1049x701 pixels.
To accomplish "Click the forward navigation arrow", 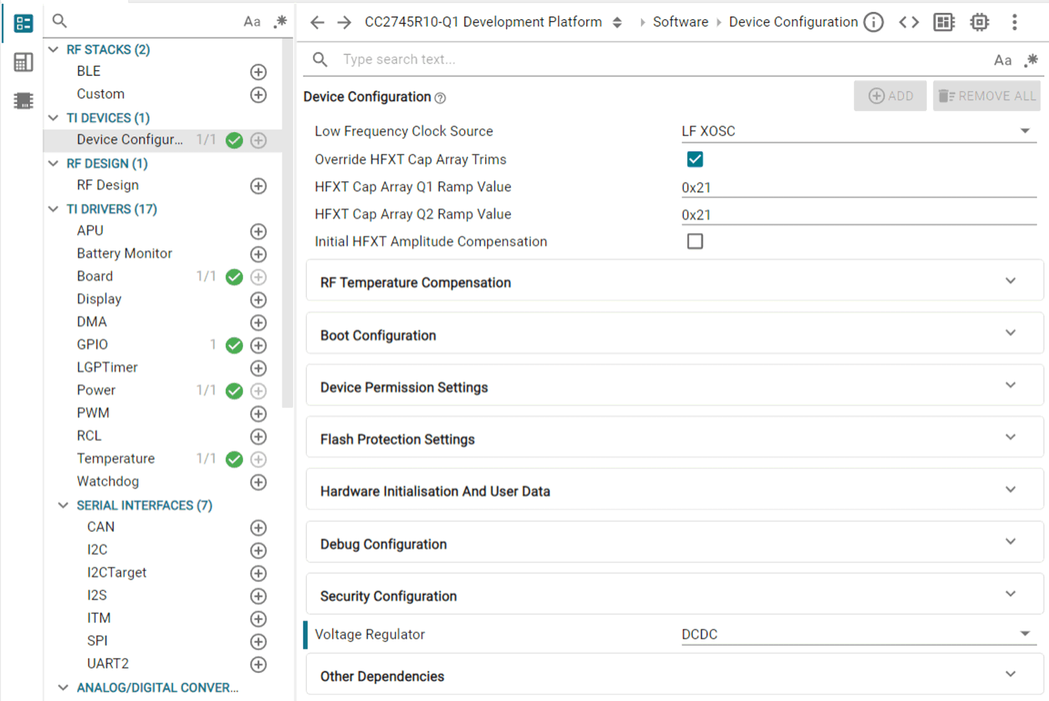I will pyautogui.click(x=344, y=22).
